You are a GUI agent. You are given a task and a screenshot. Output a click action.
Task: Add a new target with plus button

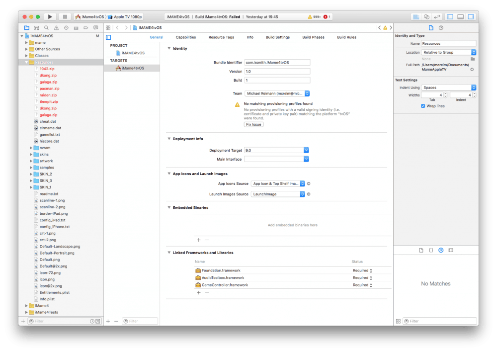click(108, 321)
